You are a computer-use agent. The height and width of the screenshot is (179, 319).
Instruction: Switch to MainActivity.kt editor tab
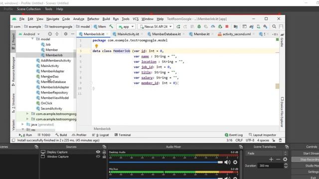tap(128, 34)
